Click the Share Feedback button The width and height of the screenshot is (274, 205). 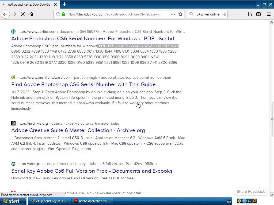pyautogui.click(x=250, y=191)
